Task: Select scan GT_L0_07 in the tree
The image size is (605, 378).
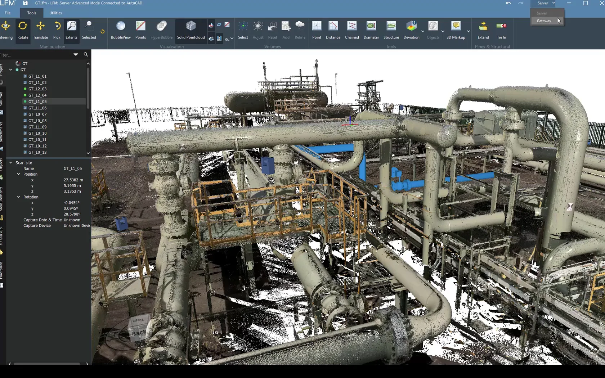Action: (37, 114)
